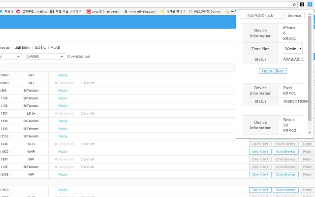This screenshot has height=197, width=315.
Task: Click Return for the 2436 WiFi row
Action: (x=307, y=174)
